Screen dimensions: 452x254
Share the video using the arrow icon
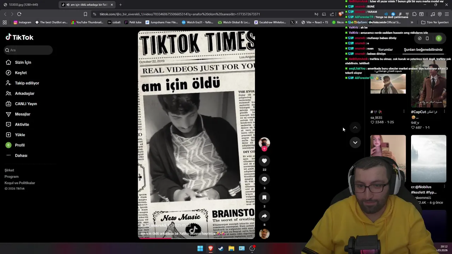pos(264,216)
